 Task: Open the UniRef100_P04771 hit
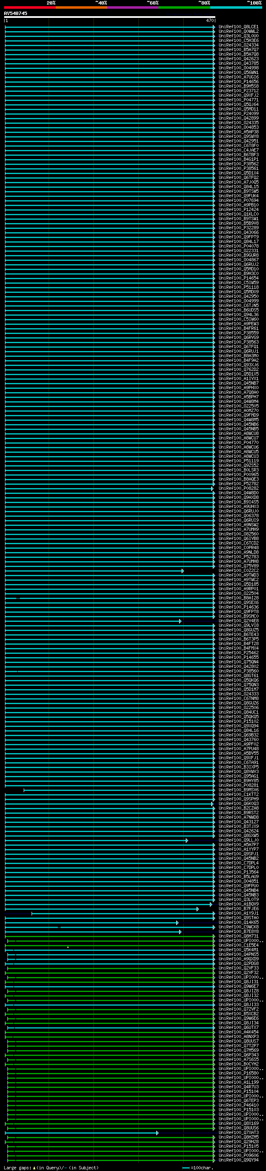238,100
